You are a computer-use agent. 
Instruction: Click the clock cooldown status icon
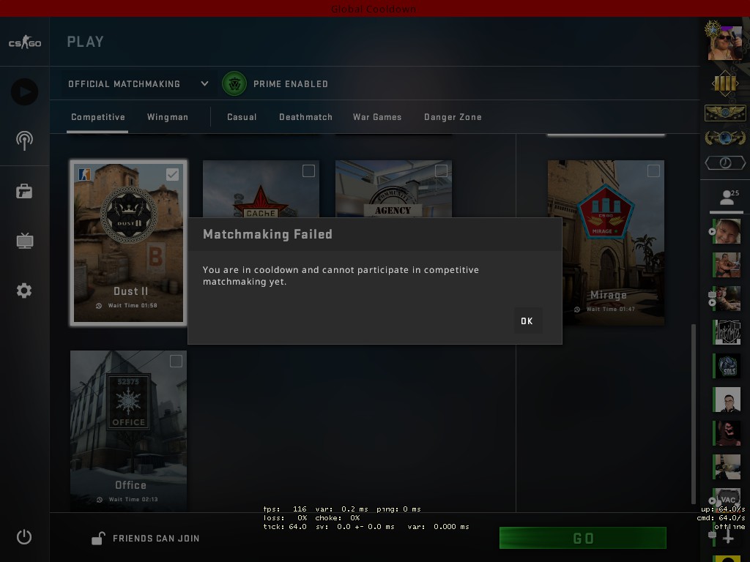tap(725, 163)
